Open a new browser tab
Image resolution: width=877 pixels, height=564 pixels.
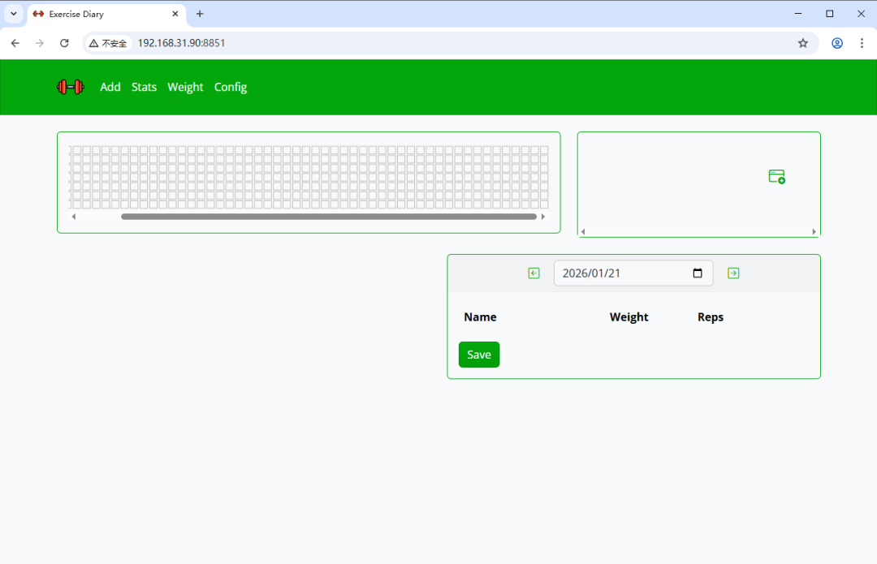pyautogui.click(x=200, y=14)
